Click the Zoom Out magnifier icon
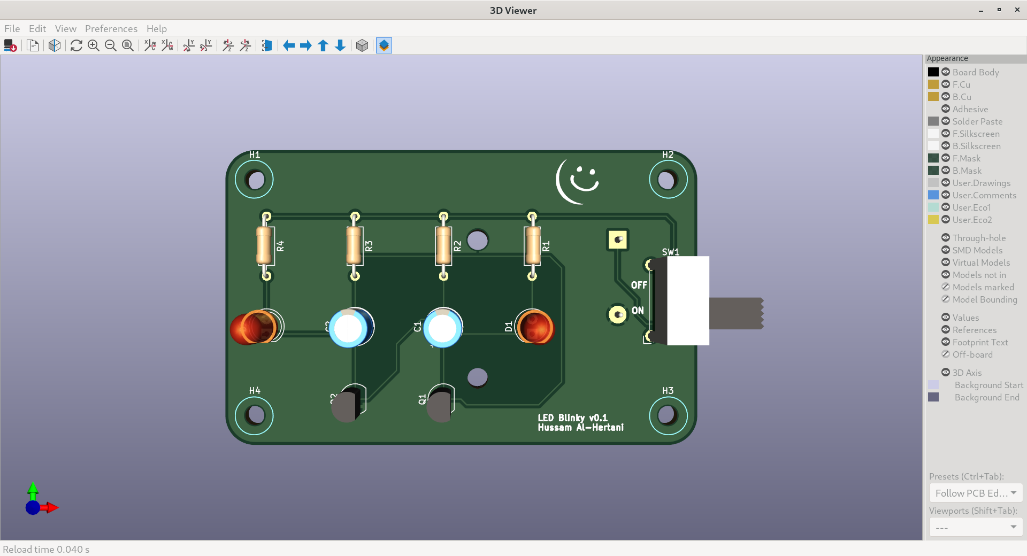1027x556 pixels. click(111, 45)
